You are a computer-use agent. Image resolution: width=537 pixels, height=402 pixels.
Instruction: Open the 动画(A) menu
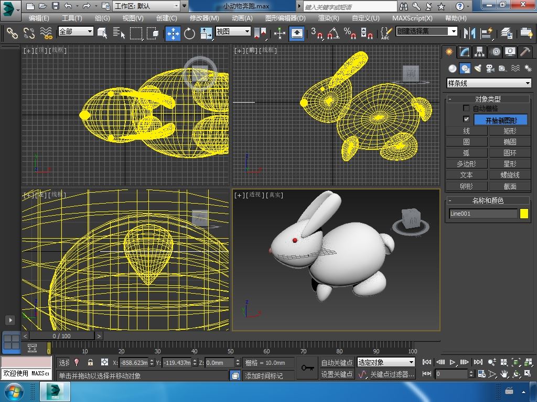(242, 18)
